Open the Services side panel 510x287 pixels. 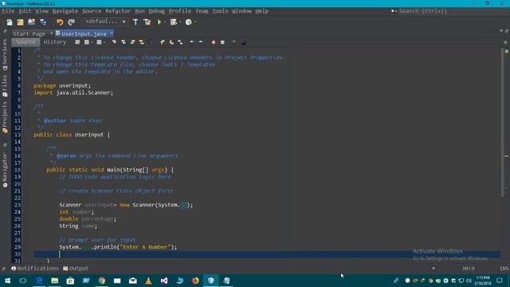tap(5, 55)
